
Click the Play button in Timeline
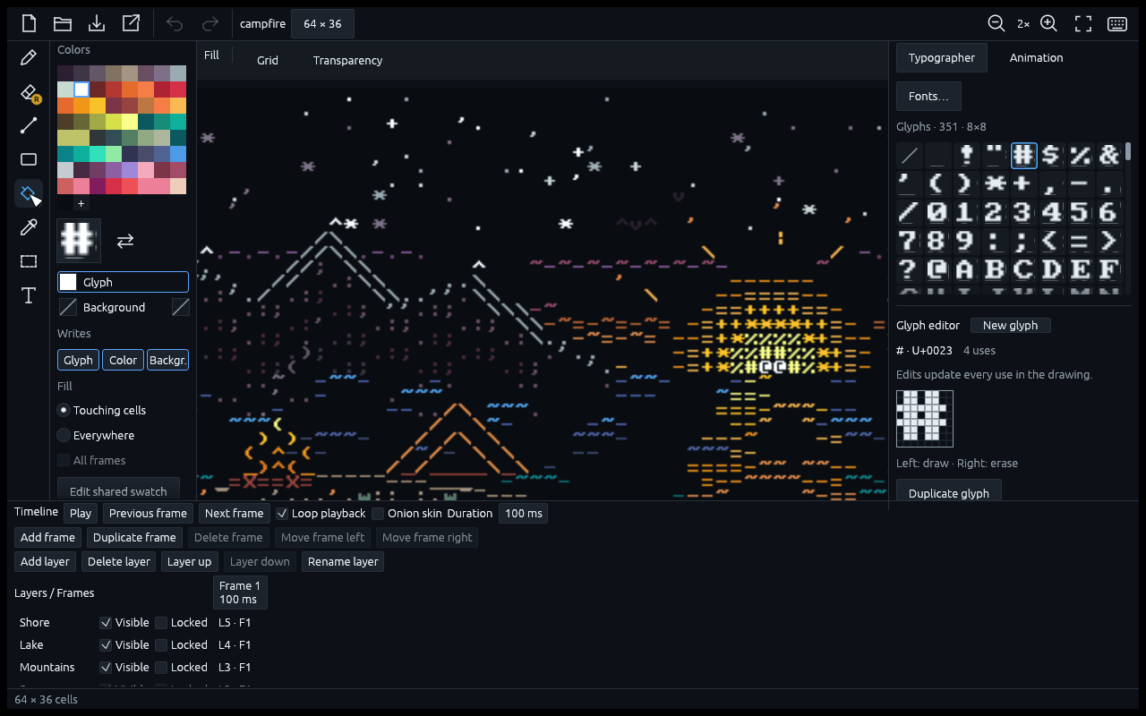pyautogui.click(x=81, y=513)
